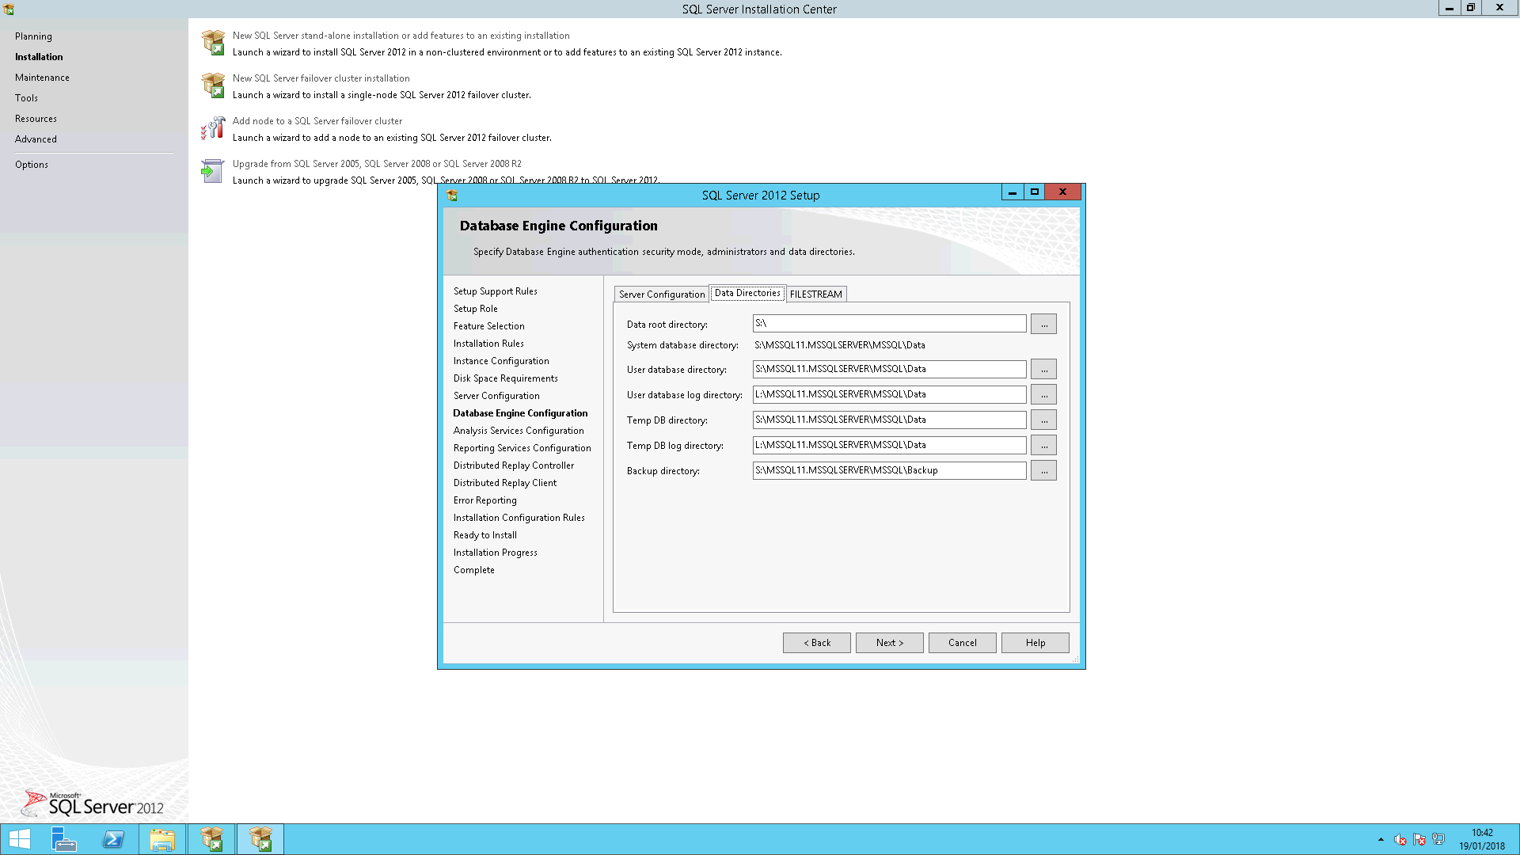Click the Instance Configuration step
The width and height of the screenshot is (1520, 855).
coord(500,361)
